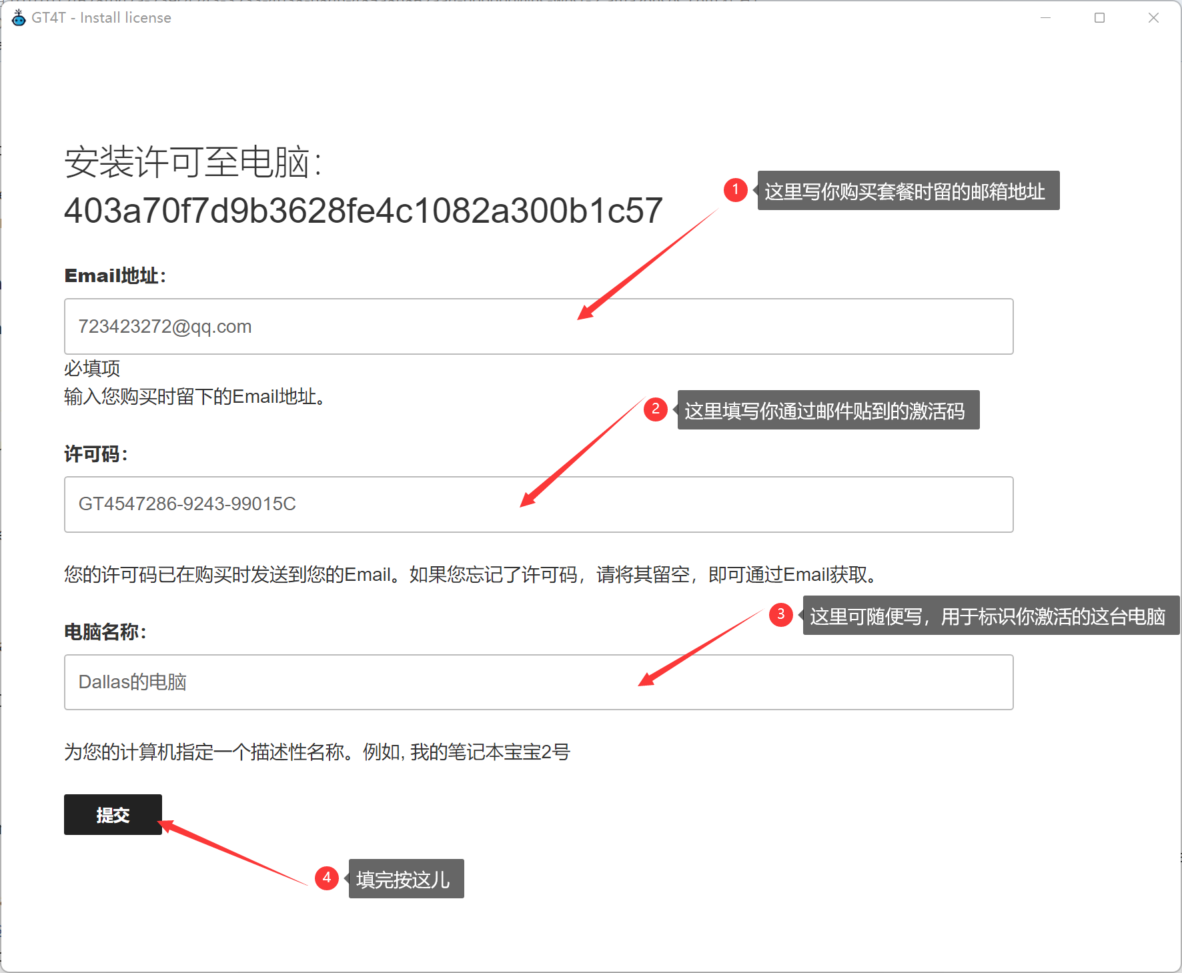Click the GT4T app icon in title bar
The height and width of the screenshot is (973, 1182).
(x=19, y=18)
